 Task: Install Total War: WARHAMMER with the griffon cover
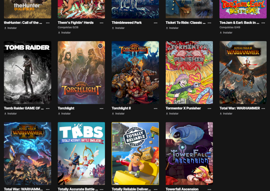pos(226,114)
